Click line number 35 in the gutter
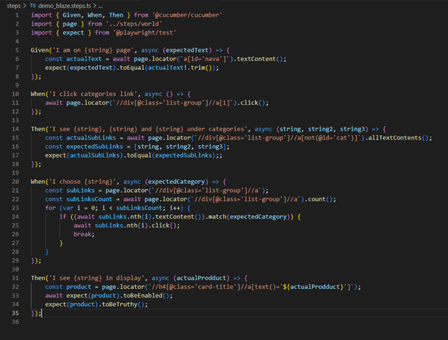448x340 pixels. (x=15, y=313)
